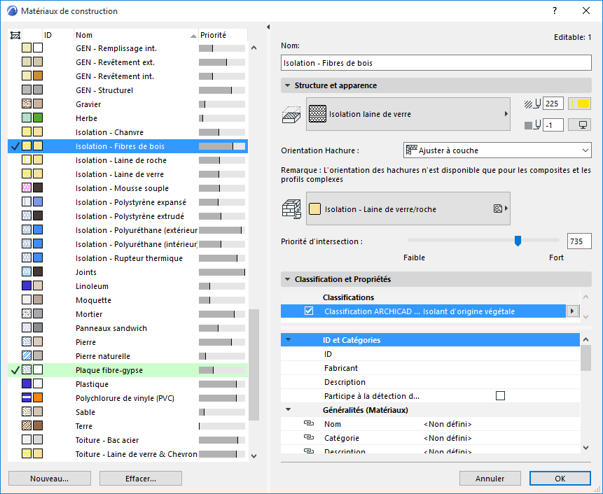
Task: Click the intersection priority value field 735
Action: [579, 241]
